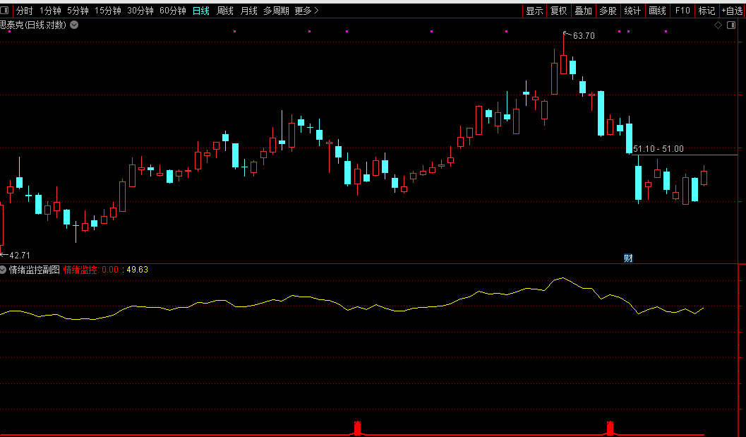Open the 复权 price adjustment menu
The height and width of the screenshot is (437, 746).
pos(558,11)
